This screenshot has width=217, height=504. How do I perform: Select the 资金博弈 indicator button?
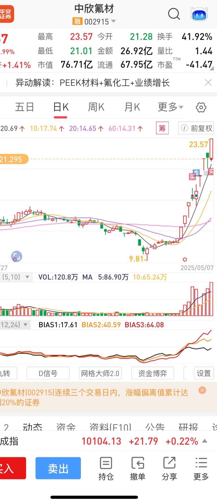coord(153,373)
